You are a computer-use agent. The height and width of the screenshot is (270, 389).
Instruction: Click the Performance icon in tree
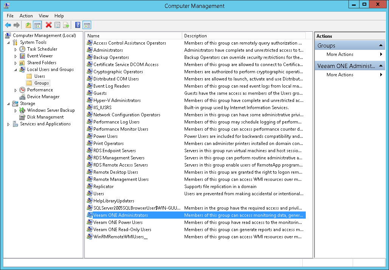coord(22,90)
